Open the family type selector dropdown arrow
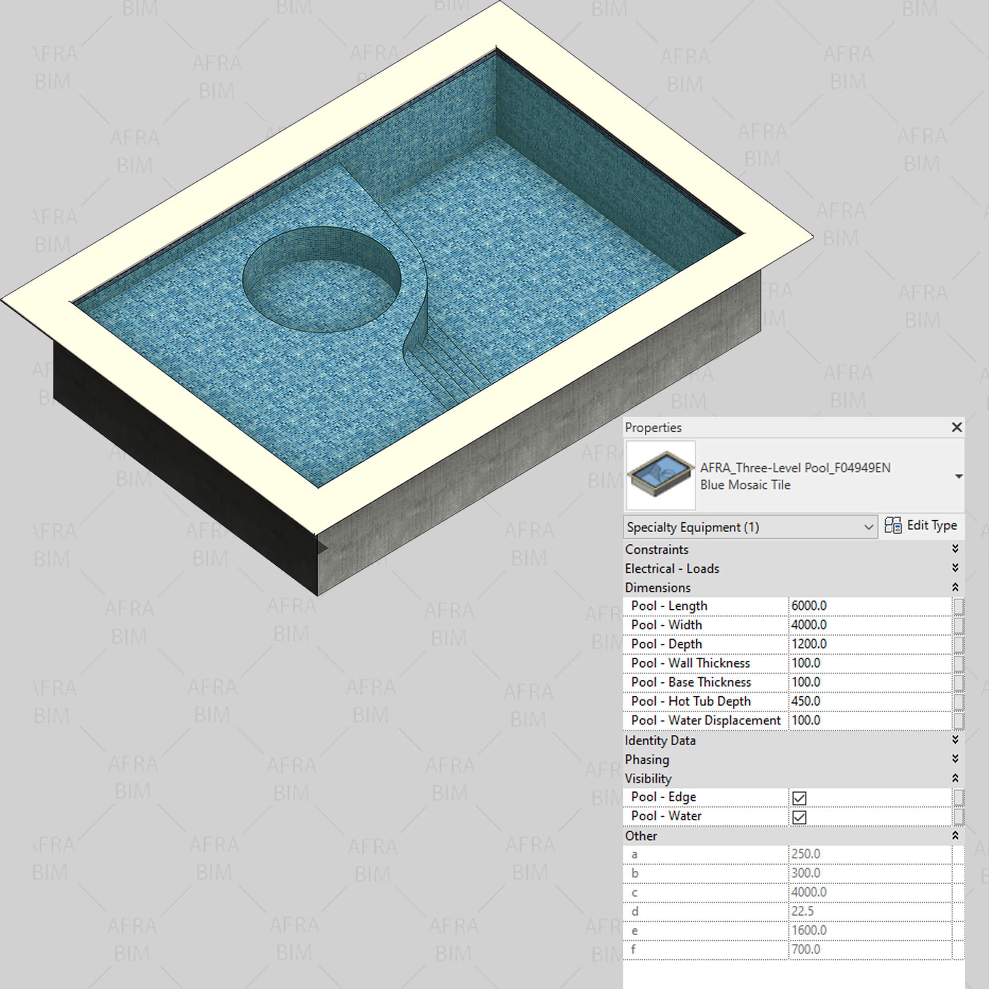Screen dimensions: 989x989 coord(958,476)
